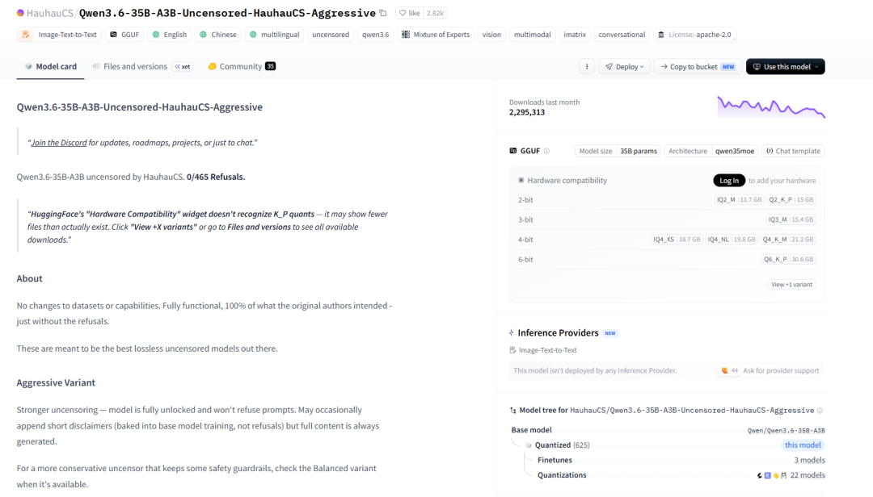Click the multimodal tag
This screenshot has width=873, height=497.
click(x=532, y=35)
